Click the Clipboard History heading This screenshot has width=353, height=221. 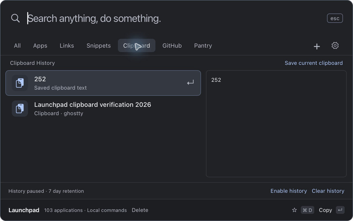[33, 63]
